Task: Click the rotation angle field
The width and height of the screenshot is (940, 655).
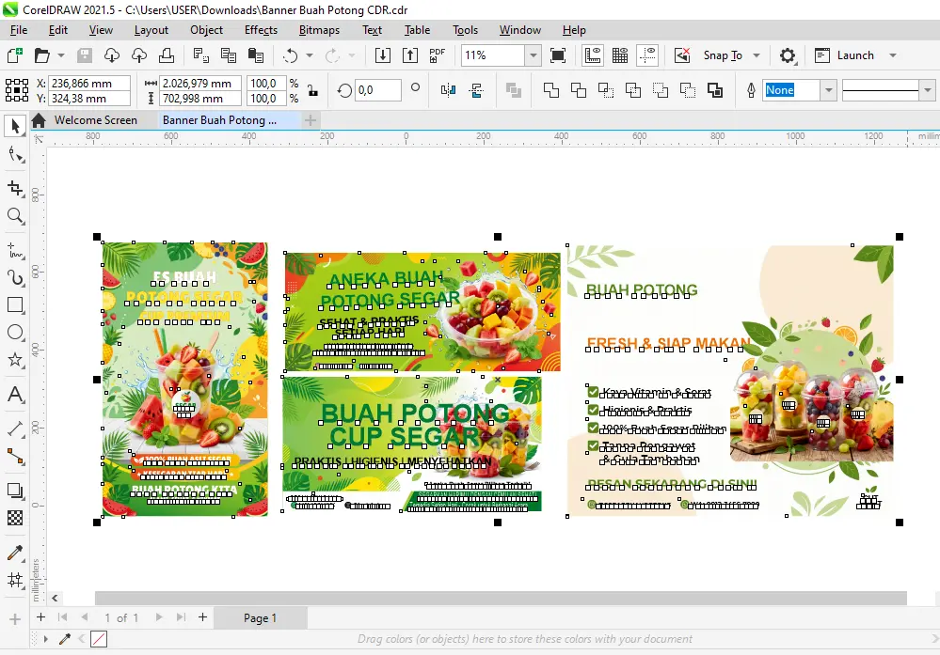Action: (377, 90)
